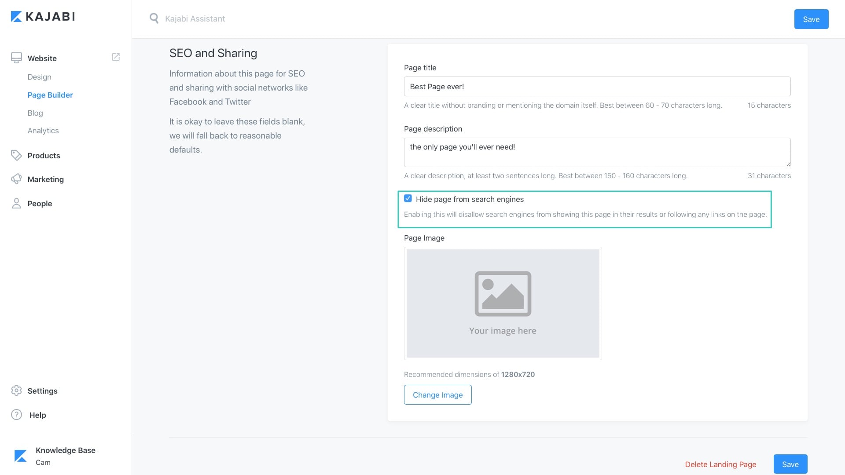This screenshot has height=475, width=845.
Task: Click the Products tag icon
Action: coord(16,155)
